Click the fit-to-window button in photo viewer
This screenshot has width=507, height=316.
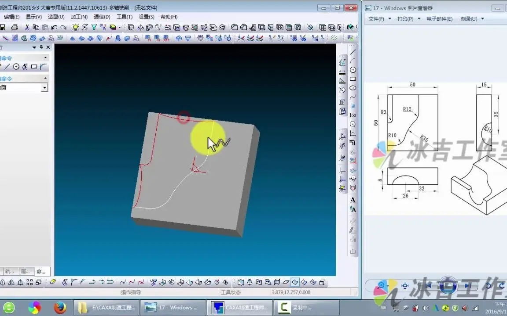coord(405,286)
